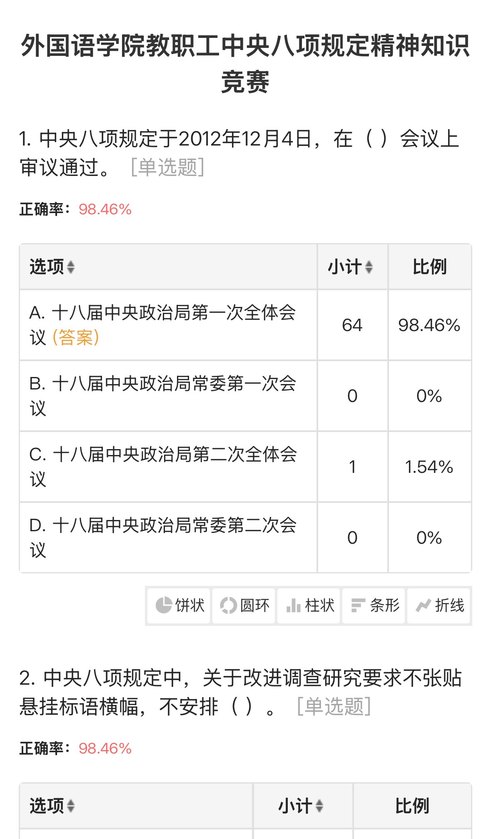
Task: Click the 98.46% ratio for option A
Action: coord(429,325)
